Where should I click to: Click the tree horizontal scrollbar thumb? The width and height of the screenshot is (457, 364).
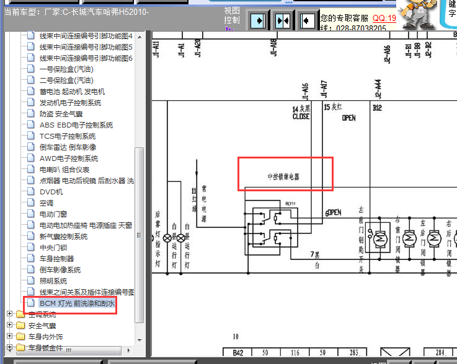pos(69,350)
